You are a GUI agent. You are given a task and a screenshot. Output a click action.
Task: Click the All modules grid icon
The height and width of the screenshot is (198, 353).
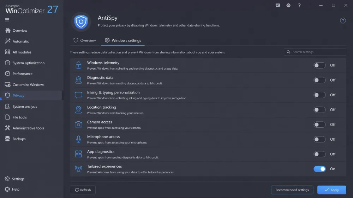coord(8,52)
